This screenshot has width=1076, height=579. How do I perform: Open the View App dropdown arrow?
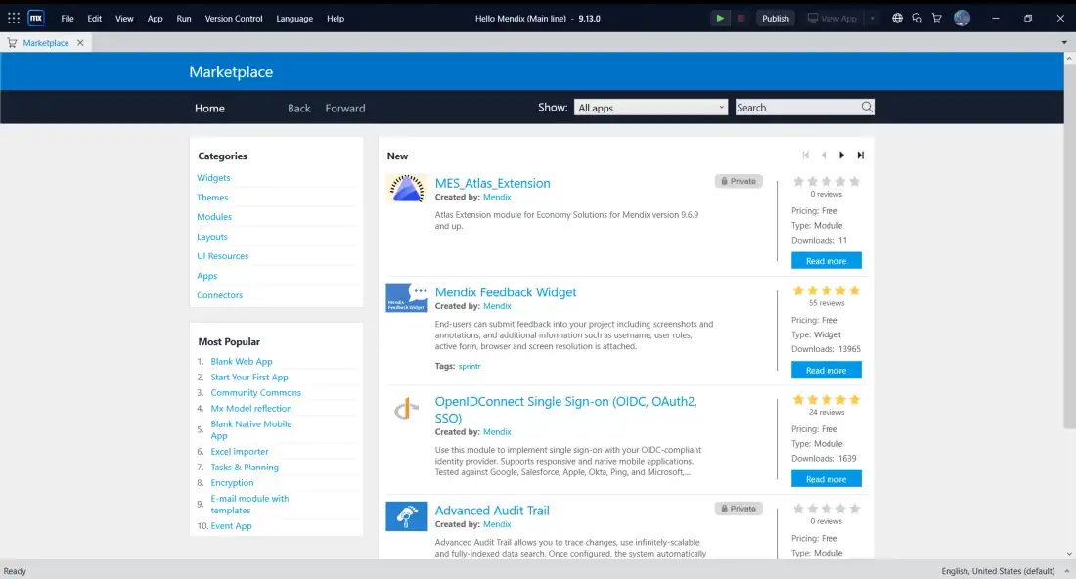(x=873, y=19)
